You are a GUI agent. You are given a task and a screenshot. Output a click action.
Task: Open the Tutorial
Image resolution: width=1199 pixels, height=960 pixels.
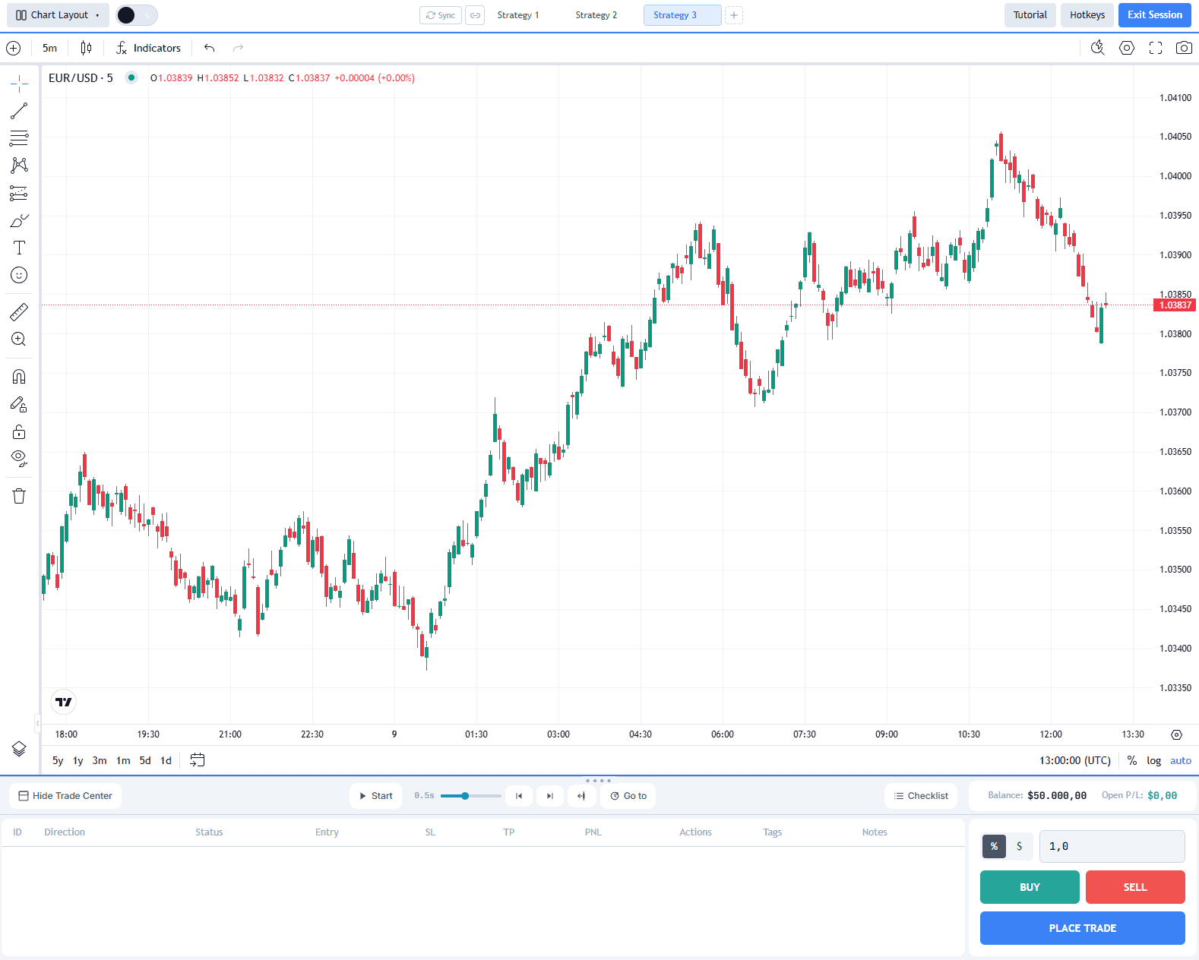coord(1030,15)
